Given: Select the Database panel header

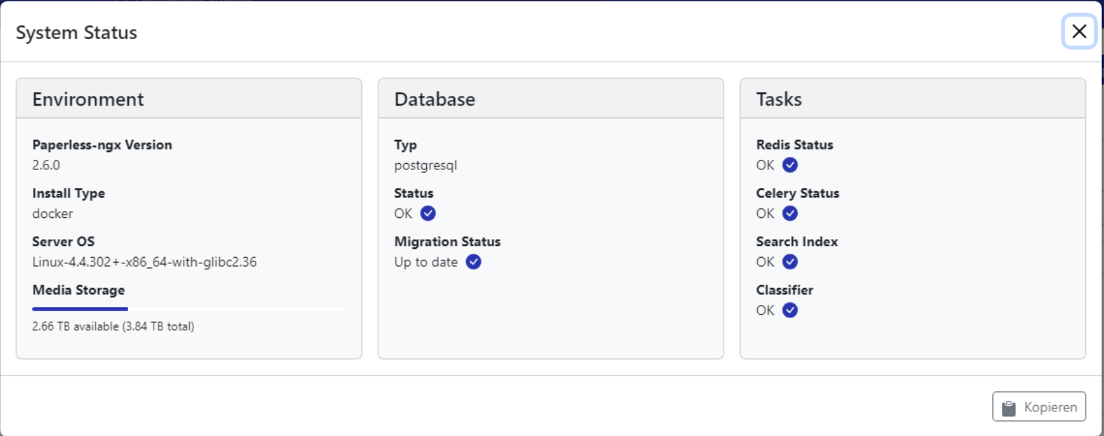Looking at the screenshot, I should click(434, 99).
